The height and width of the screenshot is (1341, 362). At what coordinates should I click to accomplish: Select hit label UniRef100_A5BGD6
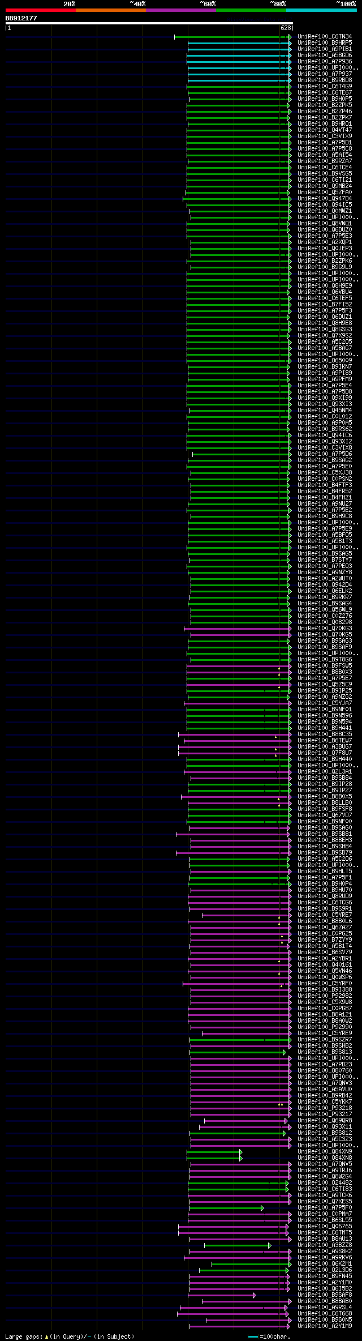pyautogui.click(x=325, y=55)
